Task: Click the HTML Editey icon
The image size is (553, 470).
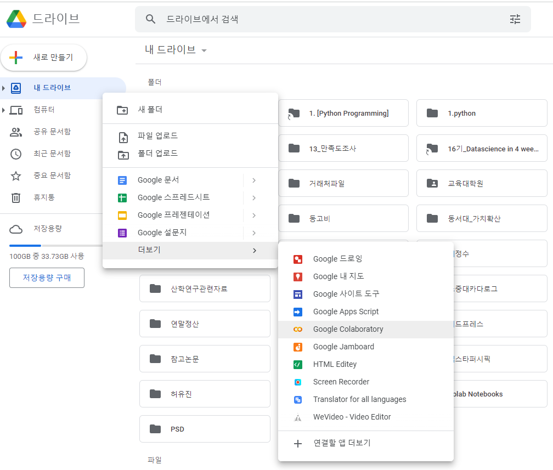Action: click(x=298, y=365)
